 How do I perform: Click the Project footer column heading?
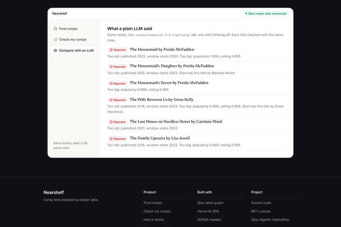click(x=257, y=192)
